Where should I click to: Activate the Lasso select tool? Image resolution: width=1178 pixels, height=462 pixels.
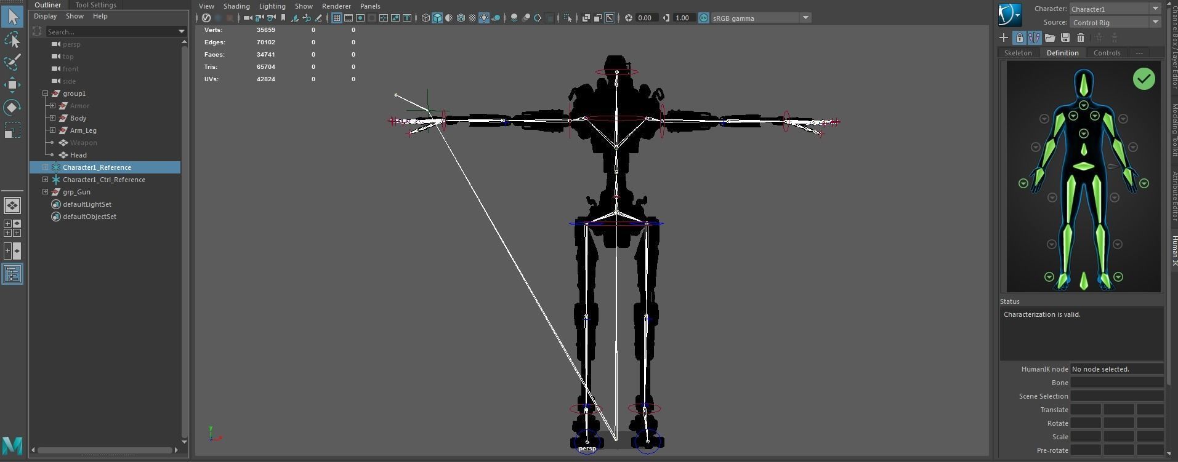pyautogui.click(x=12, y=40)
